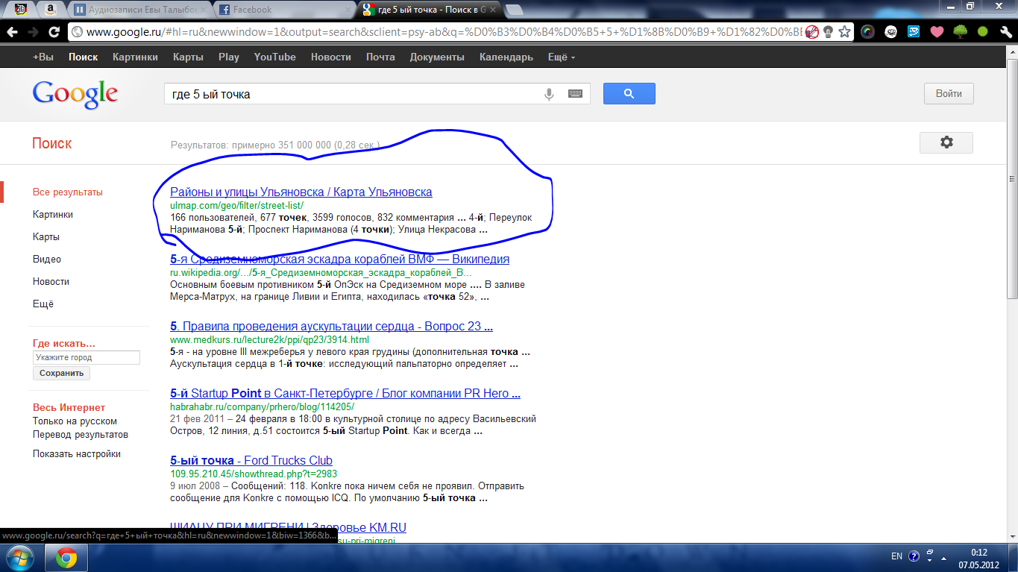Select Только на русском filter
The height and width of the screenshot is (572, 1018).
point(75,421)
